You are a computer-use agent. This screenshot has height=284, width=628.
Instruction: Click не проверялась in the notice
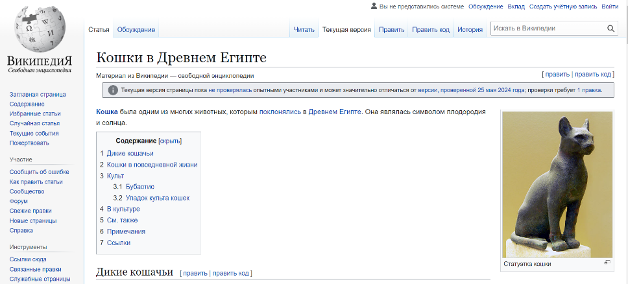pyautogui.click(x=230, y=90)
